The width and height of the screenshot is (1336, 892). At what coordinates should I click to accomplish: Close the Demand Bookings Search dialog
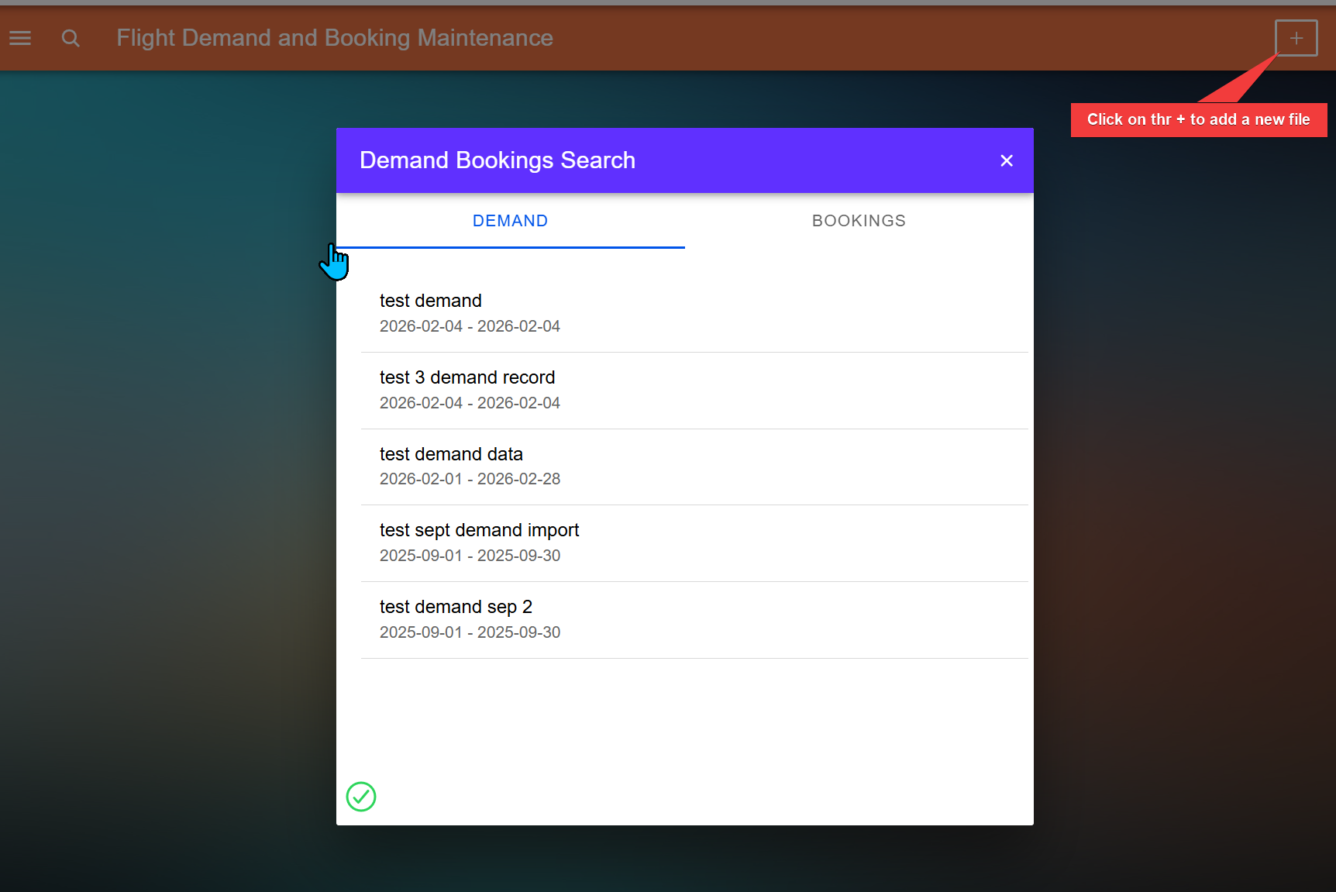click(x=1007, y=160)
